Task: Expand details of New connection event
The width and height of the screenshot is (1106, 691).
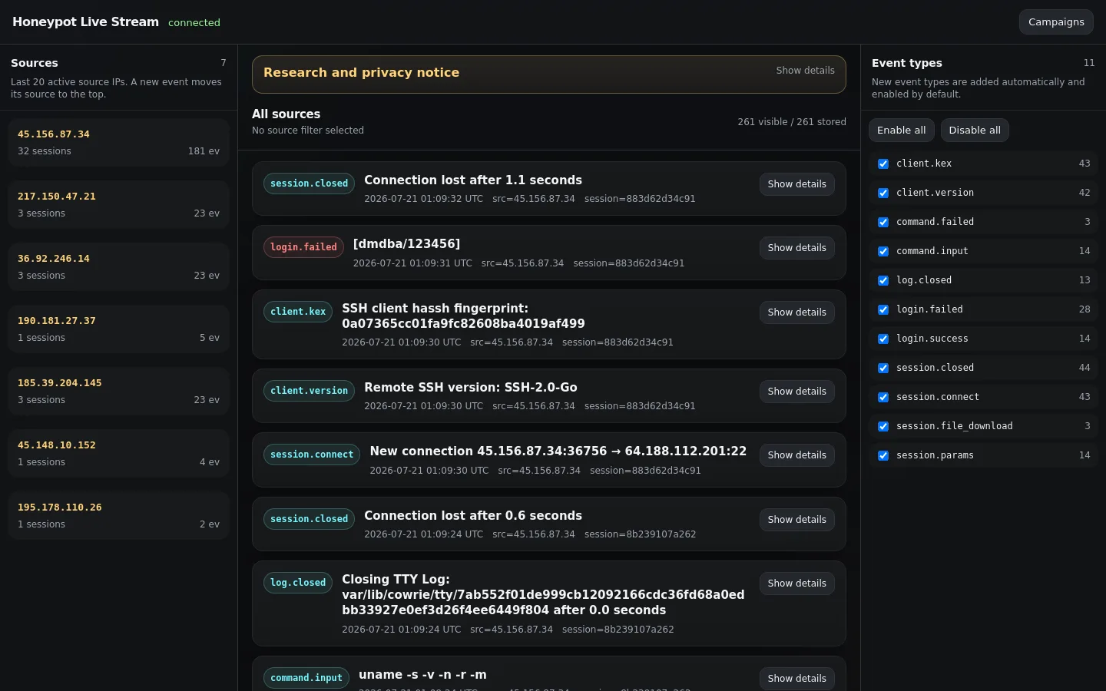Action: (x=796, y=455)
